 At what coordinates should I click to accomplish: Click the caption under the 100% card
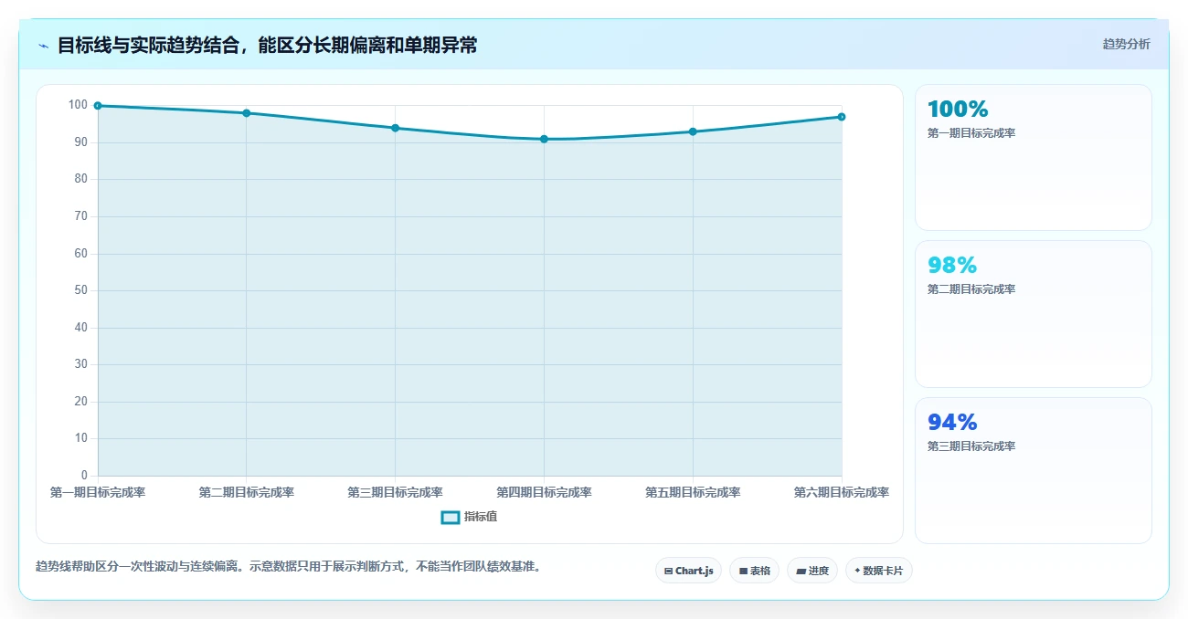pos(971,133)
